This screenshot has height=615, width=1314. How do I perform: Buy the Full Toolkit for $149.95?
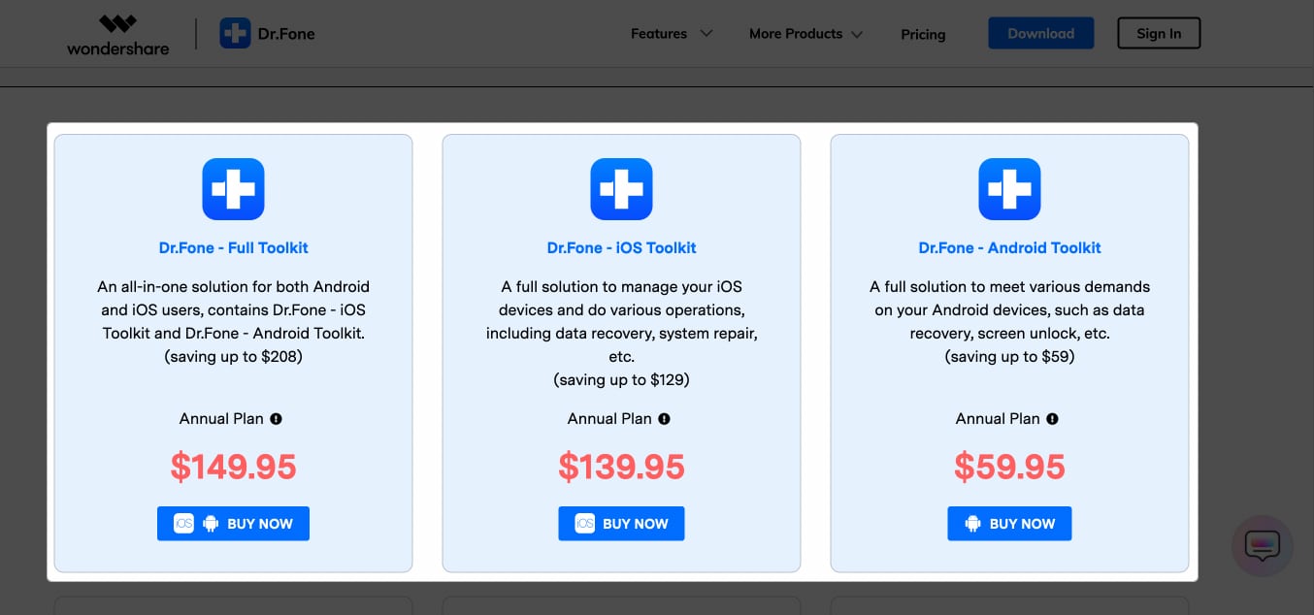(233, 524)
